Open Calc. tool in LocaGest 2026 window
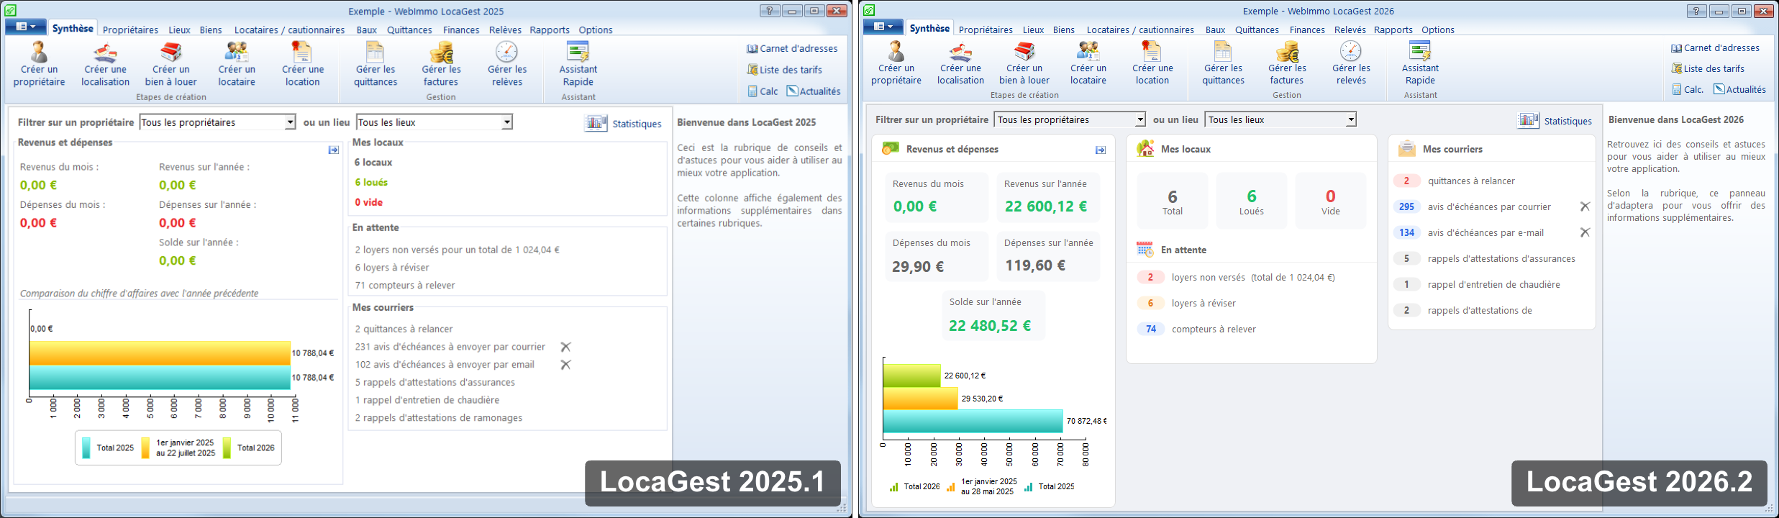This screenshot has width=1779, height=518. point(1688,89)
